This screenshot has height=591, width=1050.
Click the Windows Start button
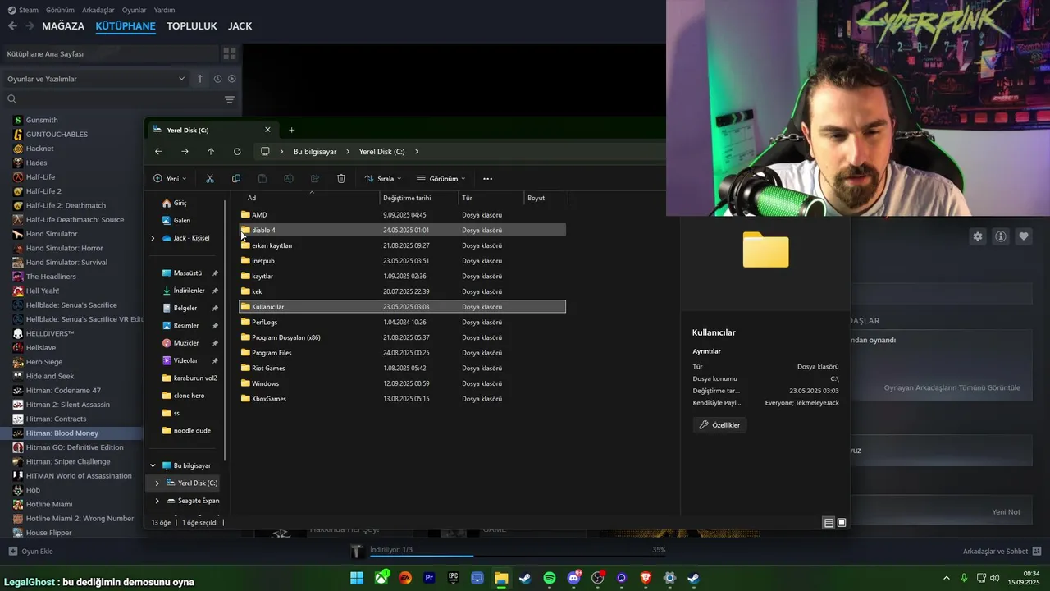(357, 578)
